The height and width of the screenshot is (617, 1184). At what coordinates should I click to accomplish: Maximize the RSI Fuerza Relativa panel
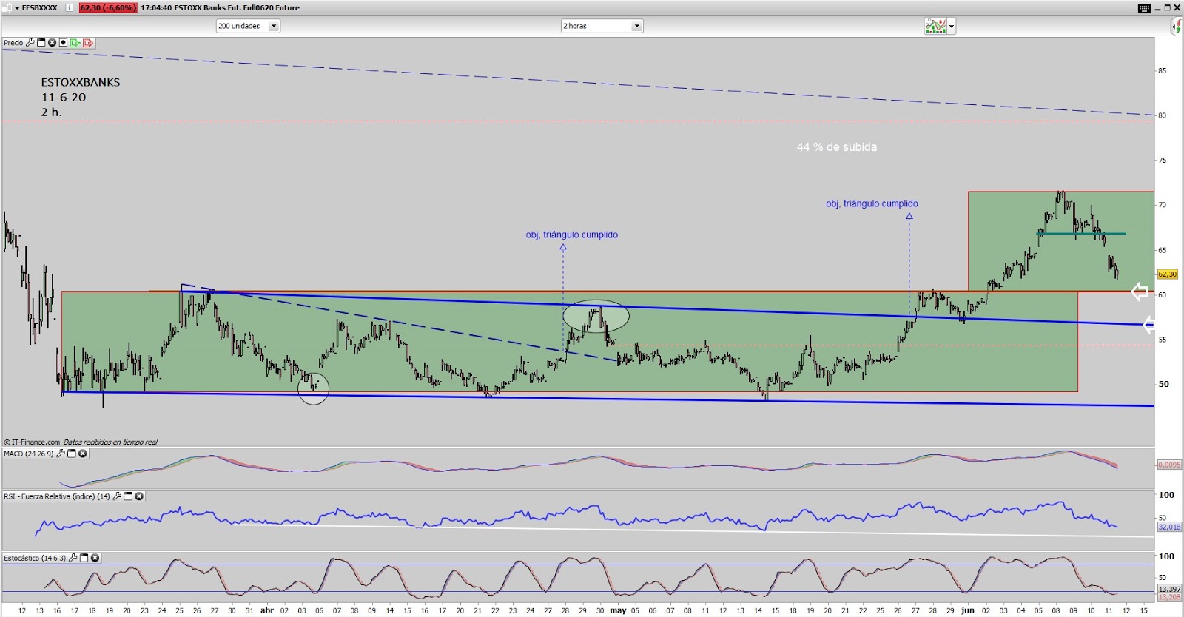128,496
